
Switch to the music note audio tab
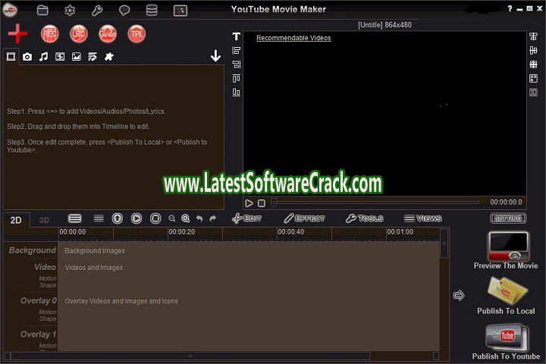coord(43,57)
